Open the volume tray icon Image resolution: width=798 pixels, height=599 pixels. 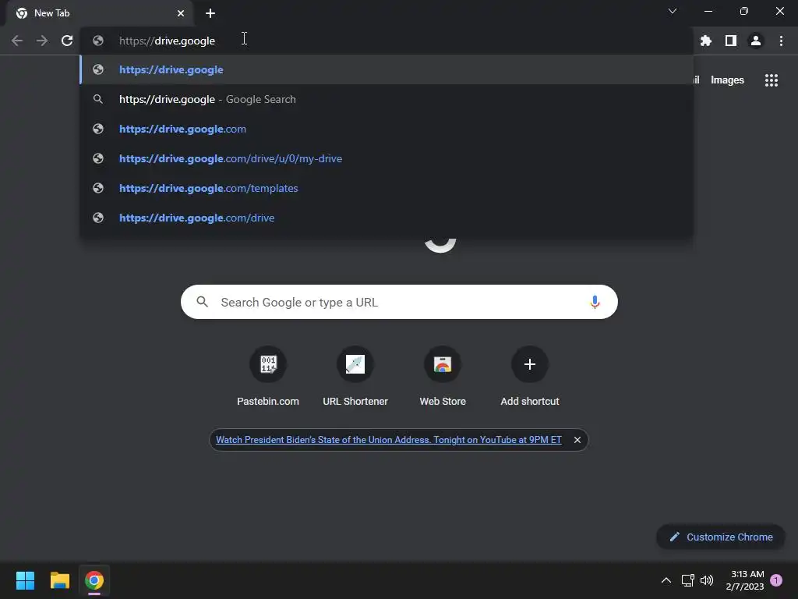(x=707, y=580)
